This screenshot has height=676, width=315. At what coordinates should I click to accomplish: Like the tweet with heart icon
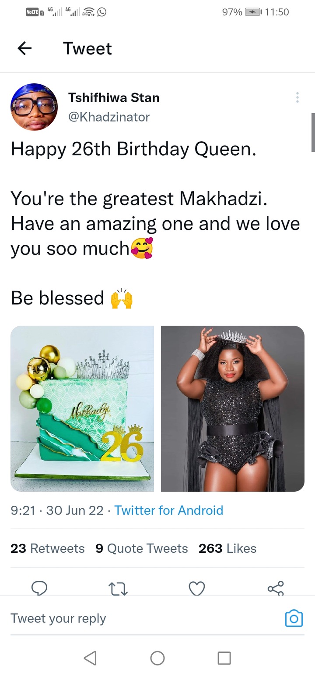197,588
